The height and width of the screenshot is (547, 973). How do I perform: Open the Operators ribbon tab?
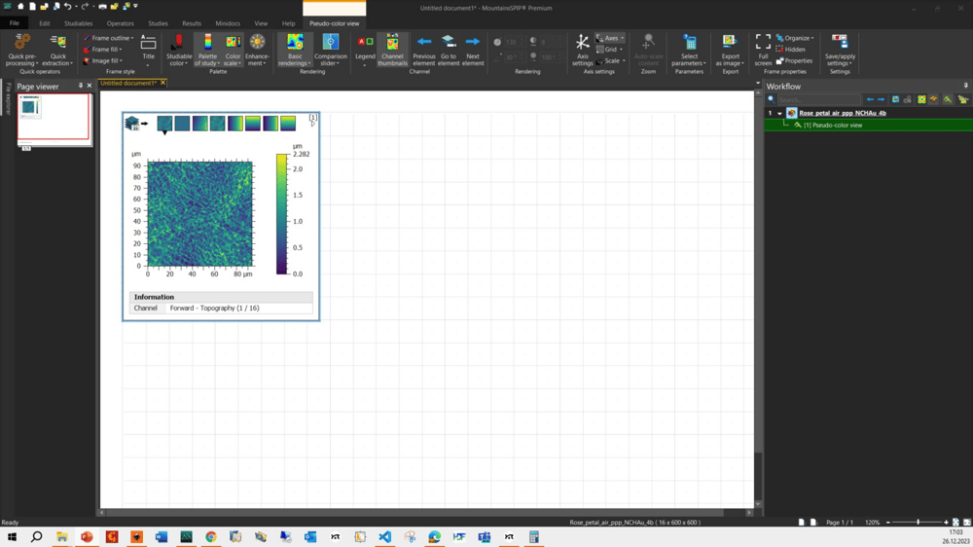coord(120,23)
